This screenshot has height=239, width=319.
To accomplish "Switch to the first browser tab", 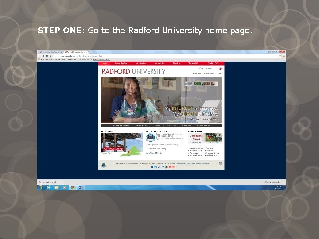I will tap(51, 52).
